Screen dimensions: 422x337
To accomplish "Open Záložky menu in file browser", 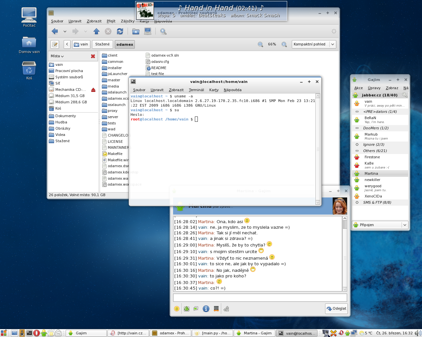I will pos(128,21).
